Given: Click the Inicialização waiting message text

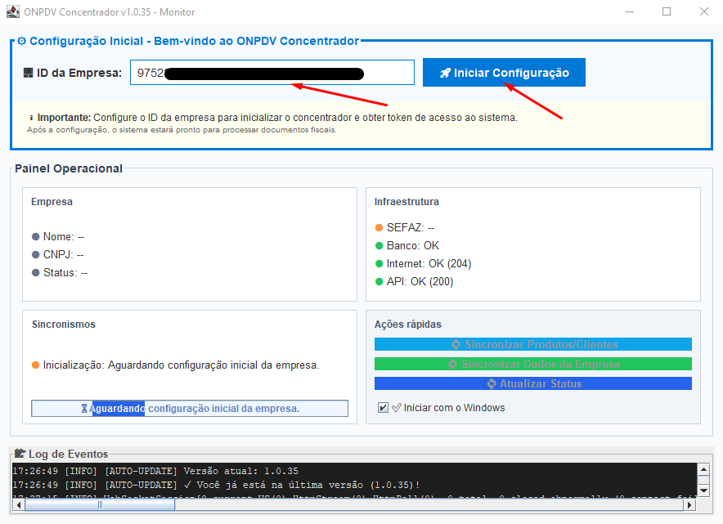Looking at the screenshot, I should click(182, 365).
